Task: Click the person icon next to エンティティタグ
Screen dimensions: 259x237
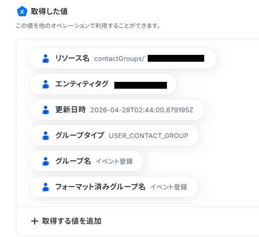Action: pyautogui.click(x=45, y=84)
